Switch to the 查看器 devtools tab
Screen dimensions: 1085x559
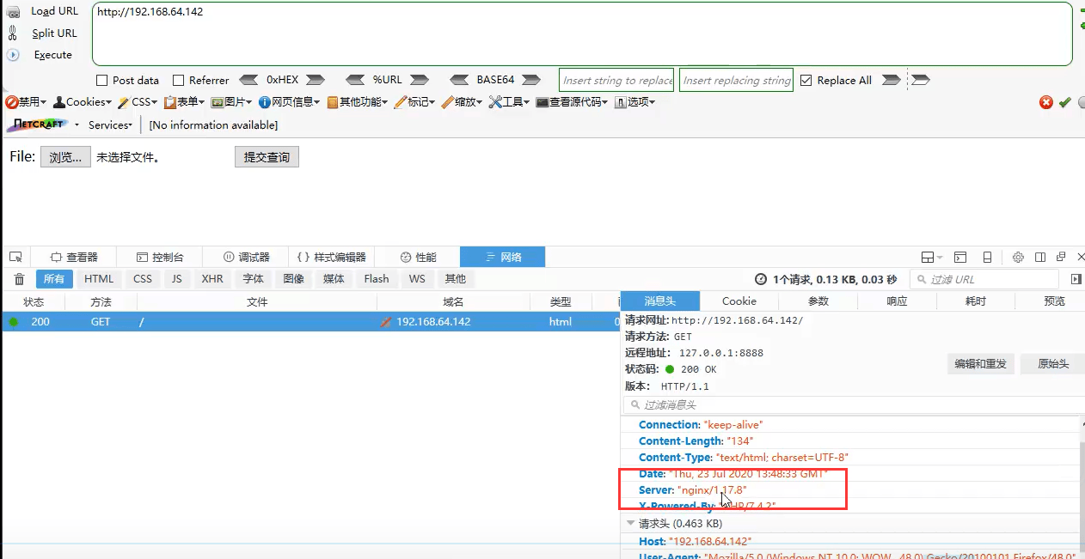pyautogui.click(x=74, y=257)
